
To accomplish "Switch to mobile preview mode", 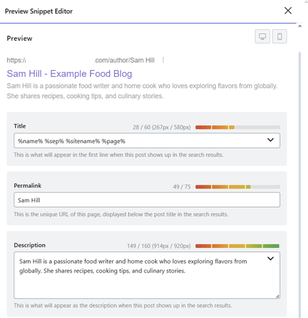I will [279, 36].
